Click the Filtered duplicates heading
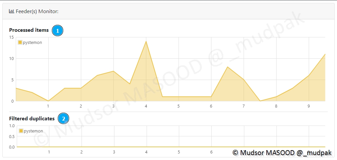 click(x=32, y=119)
